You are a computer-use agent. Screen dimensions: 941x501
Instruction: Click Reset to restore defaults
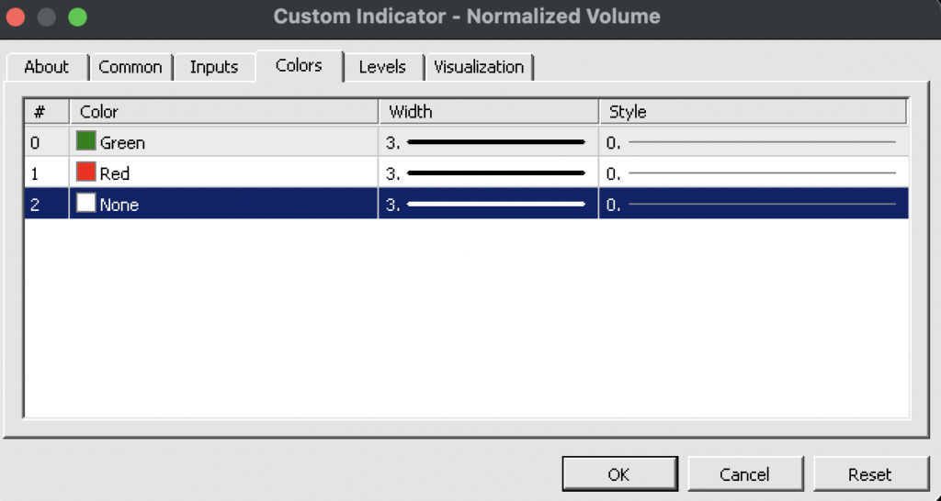coord(869,474)
